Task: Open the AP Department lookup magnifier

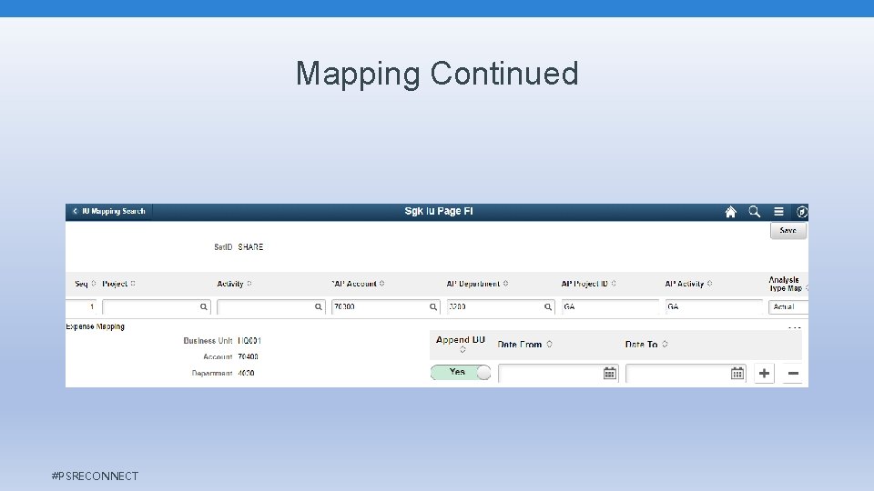Action: click(548, 306)
